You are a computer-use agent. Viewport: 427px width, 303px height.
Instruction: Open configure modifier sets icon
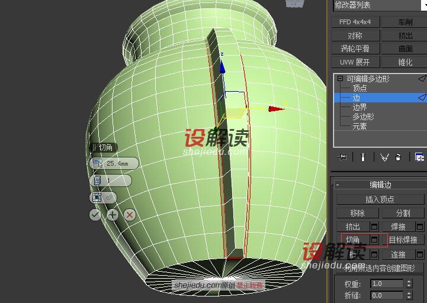tap(419, 157)
